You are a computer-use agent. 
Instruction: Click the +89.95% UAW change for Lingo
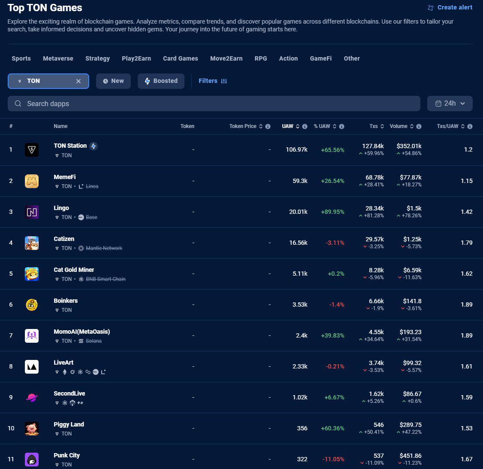pyautogui.click(x=333, y=212)
